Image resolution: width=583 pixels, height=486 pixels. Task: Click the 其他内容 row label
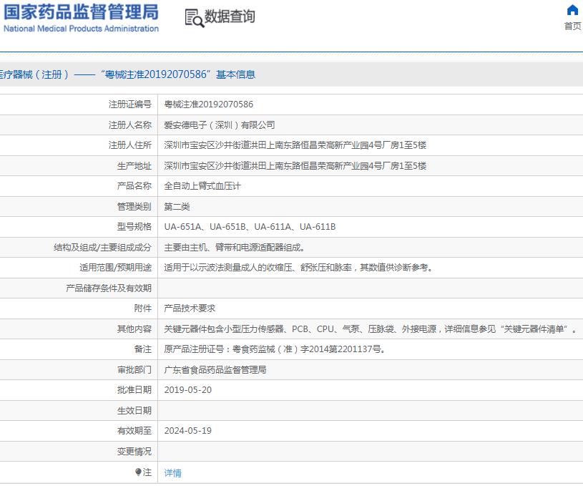134,329
